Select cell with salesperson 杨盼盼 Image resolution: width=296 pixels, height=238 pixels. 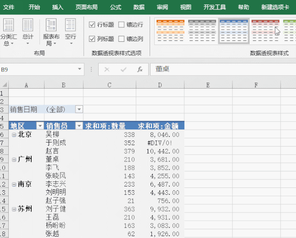(63, 225)
